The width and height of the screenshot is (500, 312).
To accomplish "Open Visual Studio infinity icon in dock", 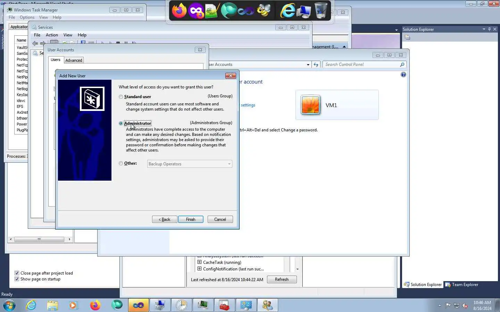I will point(246,10).
